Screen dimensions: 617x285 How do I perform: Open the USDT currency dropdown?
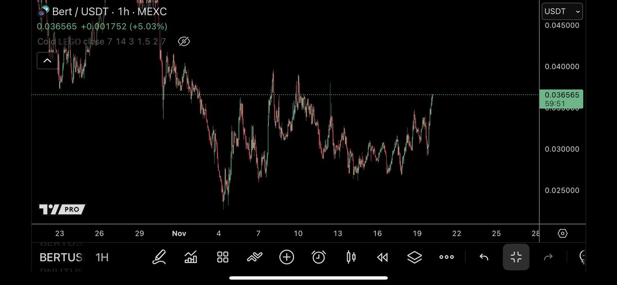pos(562,11)
